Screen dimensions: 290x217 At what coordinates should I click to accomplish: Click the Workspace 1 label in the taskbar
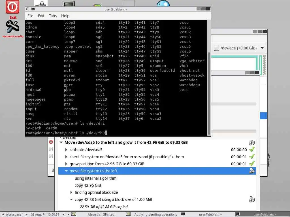pos(15,214)
